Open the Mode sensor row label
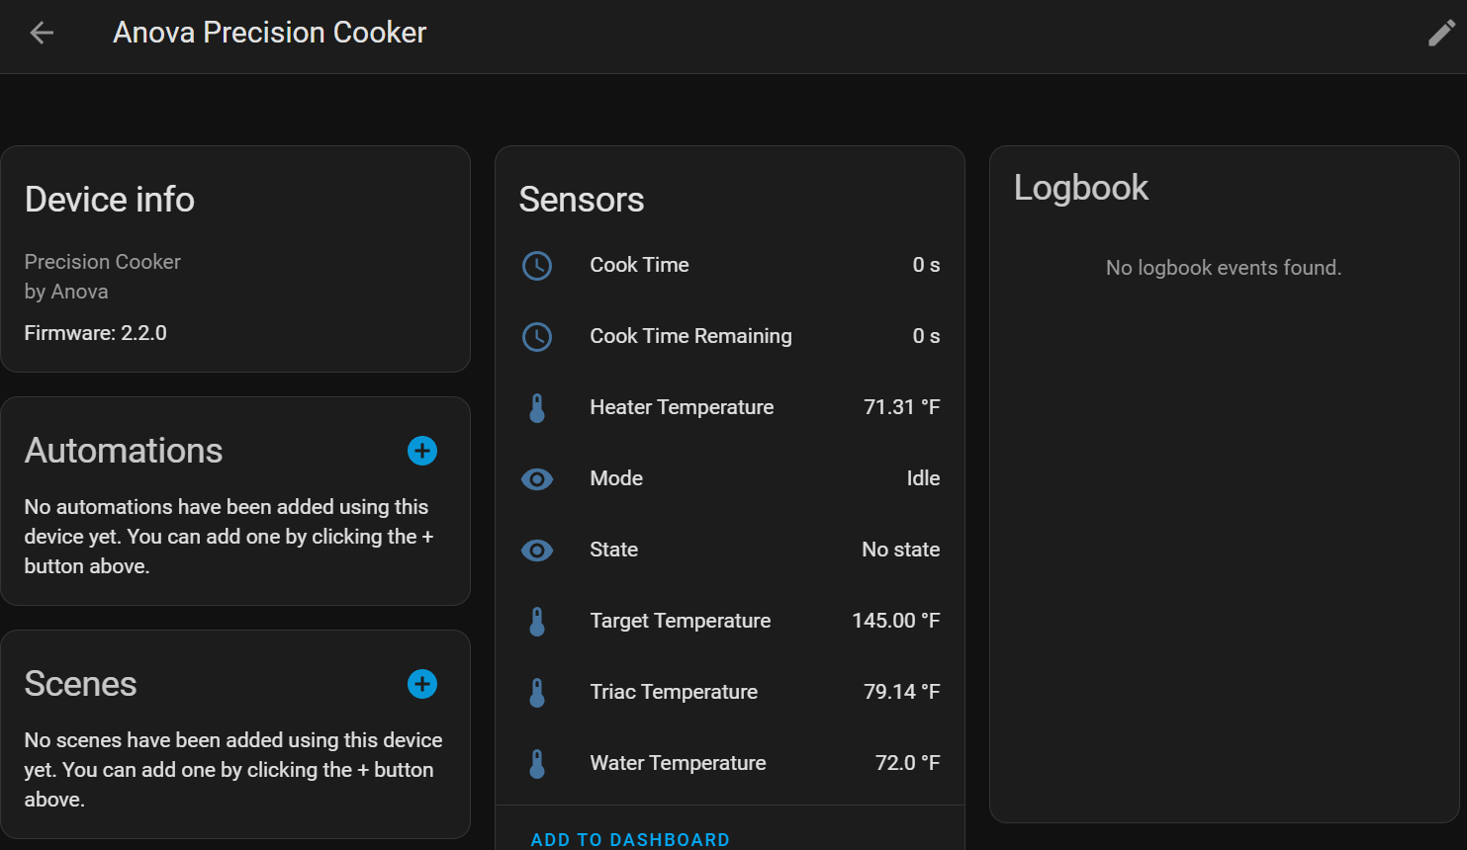The height and width of the screenshot is (850, 1467). (616, 478)
